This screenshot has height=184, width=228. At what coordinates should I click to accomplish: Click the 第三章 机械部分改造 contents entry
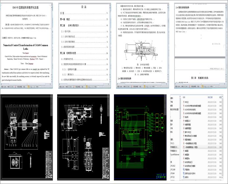[84, 53]
